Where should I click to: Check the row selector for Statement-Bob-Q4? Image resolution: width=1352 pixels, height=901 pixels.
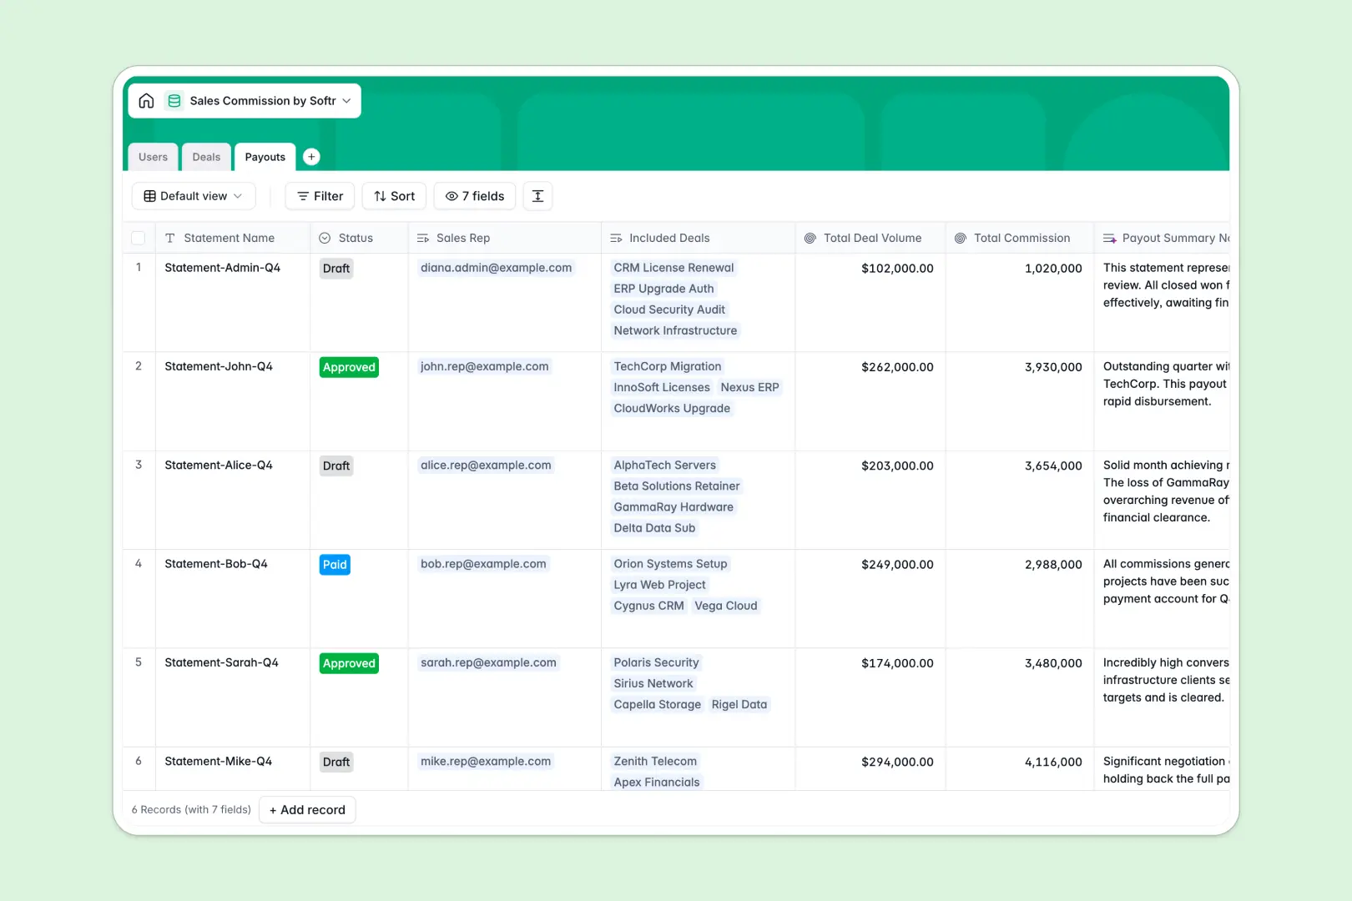(x=139, y=564)
